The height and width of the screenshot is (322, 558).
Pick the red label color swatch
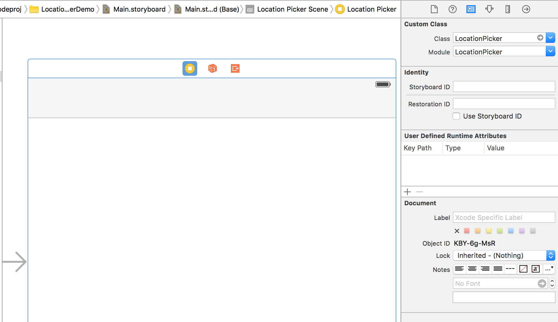[467, 231]
